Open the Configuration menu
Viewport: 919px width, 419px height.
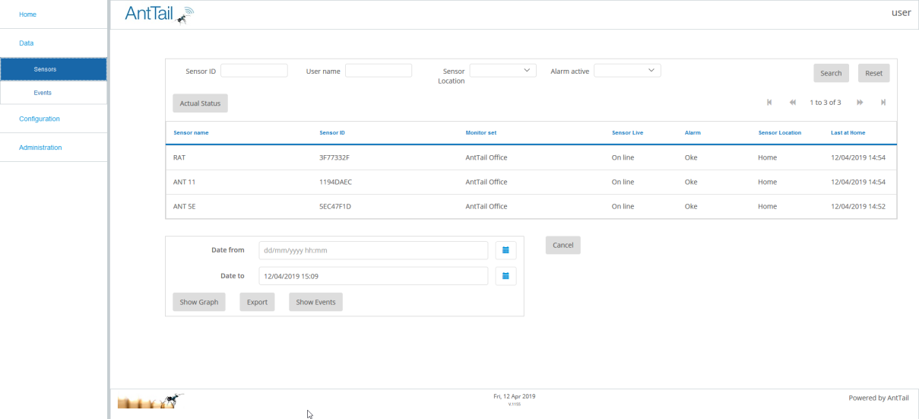[x=40, y=119]
